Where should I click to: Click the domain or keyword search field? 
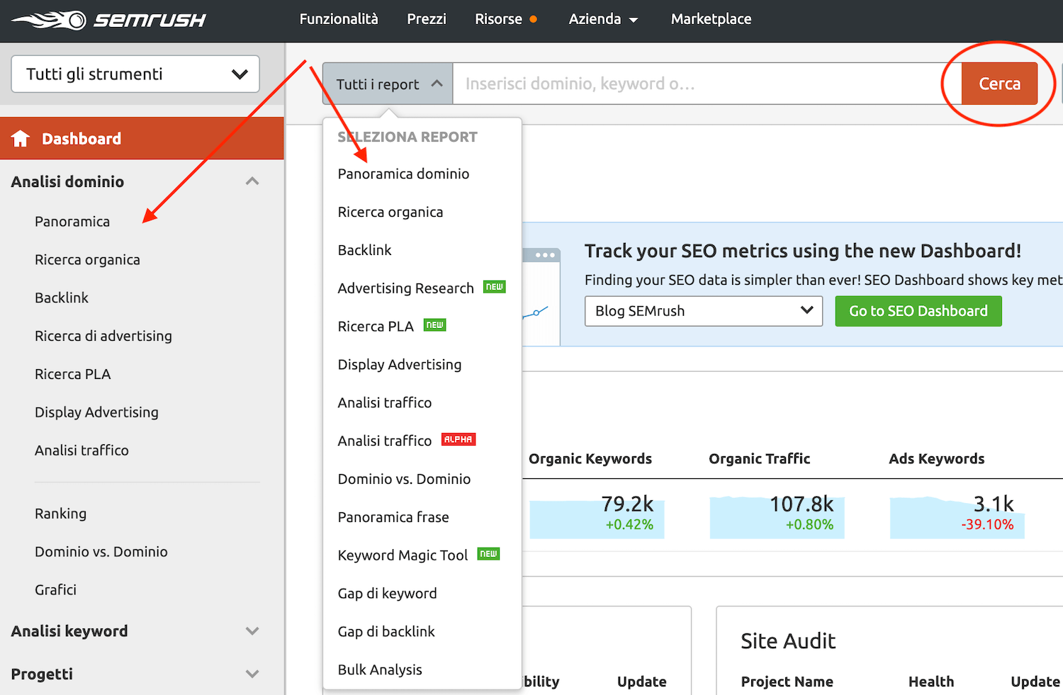point(707,84)
